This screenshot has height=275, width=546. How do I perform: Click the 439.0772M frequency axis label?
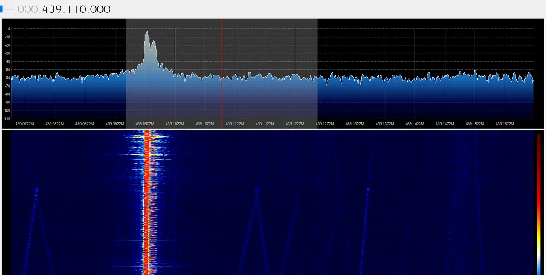click(x=25, y=124)
